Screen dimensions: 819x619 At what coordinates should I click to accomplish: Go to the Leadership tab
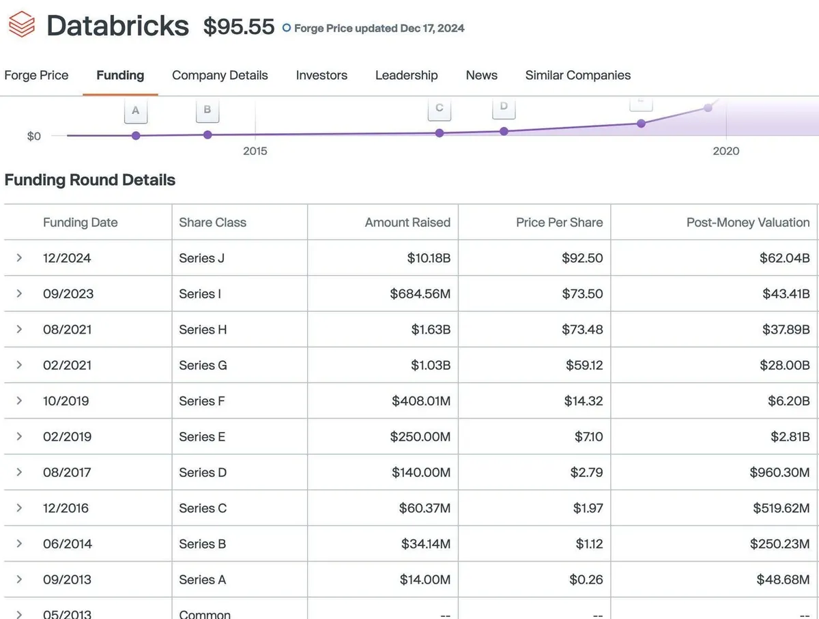pyautogui.click(x=406, y=75)
